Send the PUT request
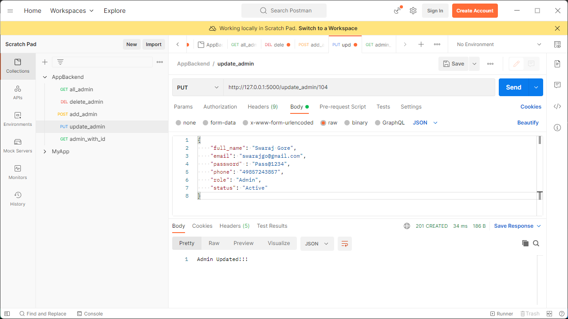The image size is (568, 319). pyautogui.click(x=514, y=87)
